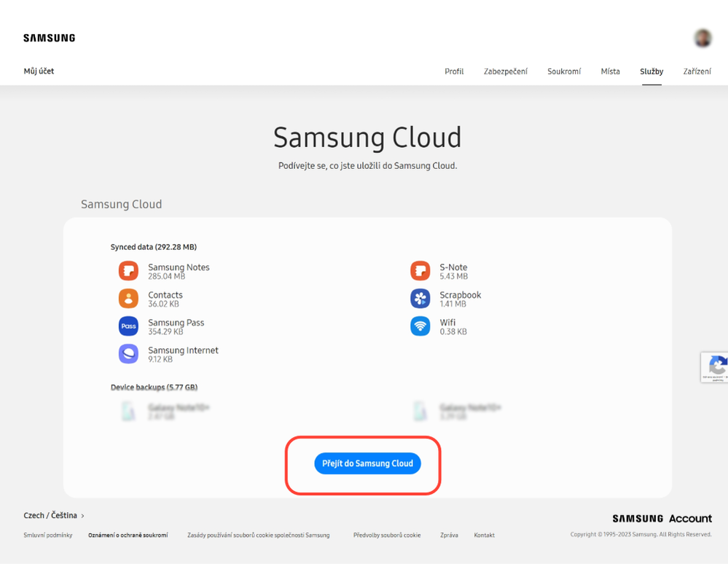Click the 'Device backups (5.77 GB)' heading

154,387
